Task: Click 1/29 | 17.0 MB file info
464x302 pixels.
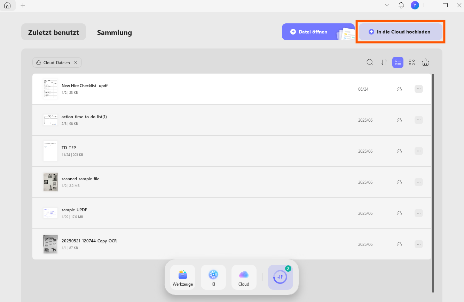Action: (72, 217)
